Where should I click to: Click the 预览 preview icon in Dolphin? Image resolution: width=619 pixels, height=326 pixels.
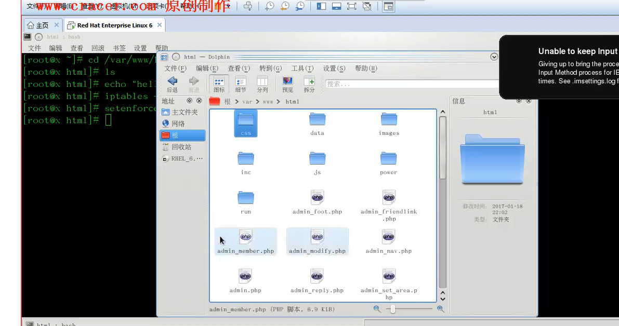point(287,83)
